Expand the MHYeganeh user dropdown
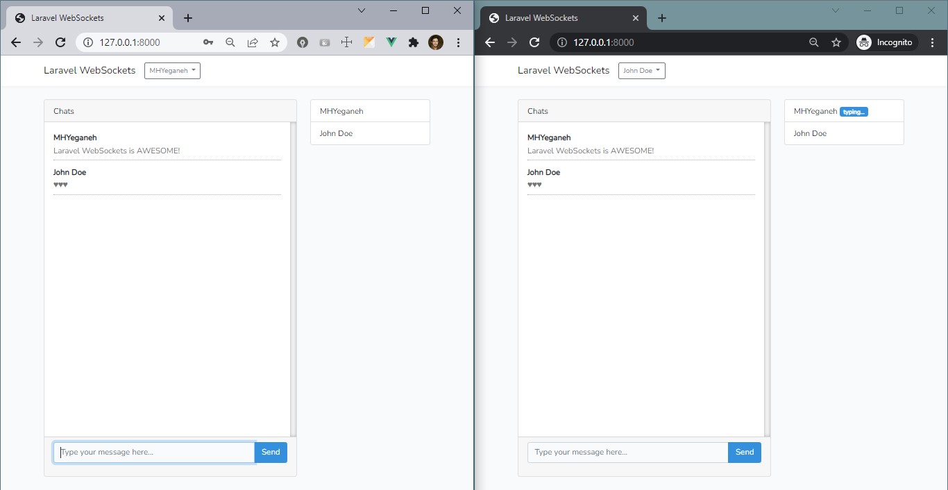This screenshot has width=948, height=490. [x=172, y=70]
